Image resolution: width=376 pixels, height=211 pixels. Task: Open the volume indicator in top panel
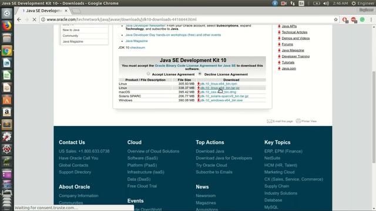coord(326,3)
